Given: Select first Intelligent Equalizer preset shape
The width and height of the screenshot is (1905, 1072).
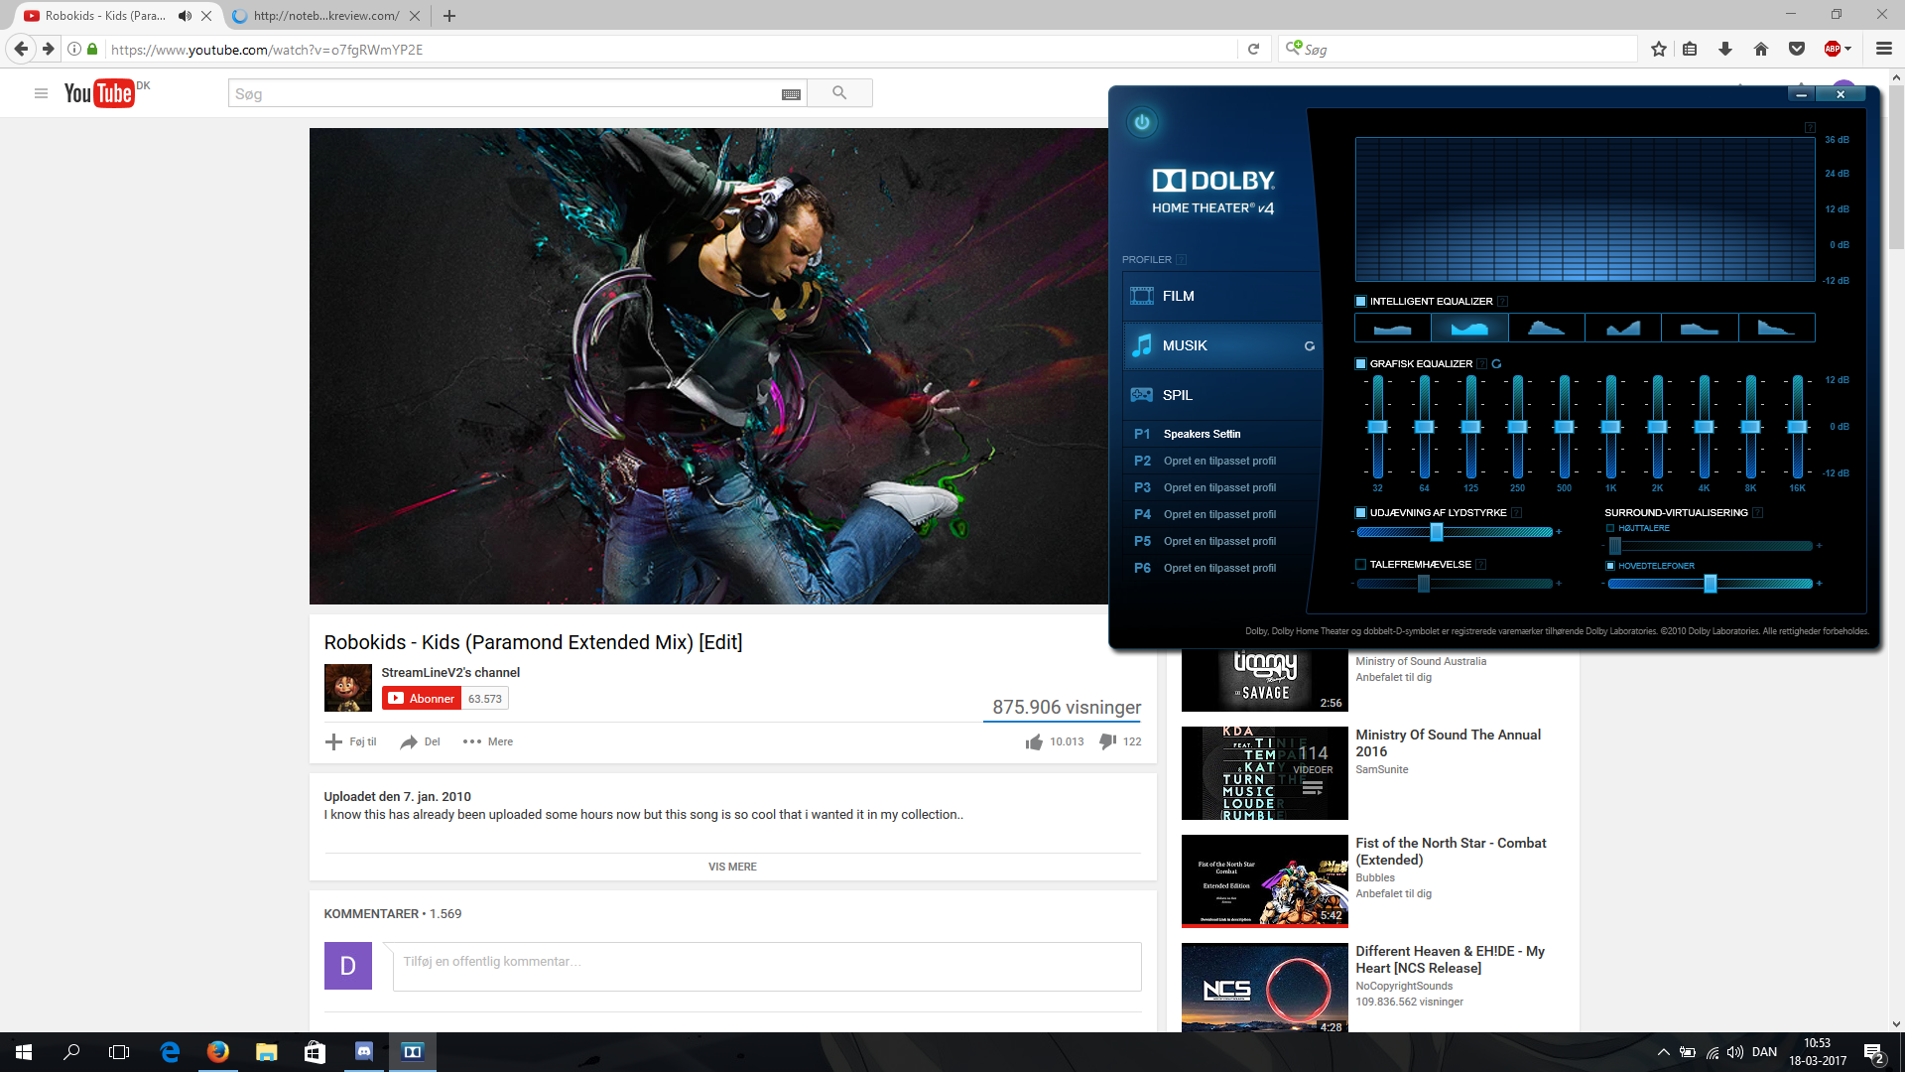Looking at the screenshot, I should (1393, 328).
